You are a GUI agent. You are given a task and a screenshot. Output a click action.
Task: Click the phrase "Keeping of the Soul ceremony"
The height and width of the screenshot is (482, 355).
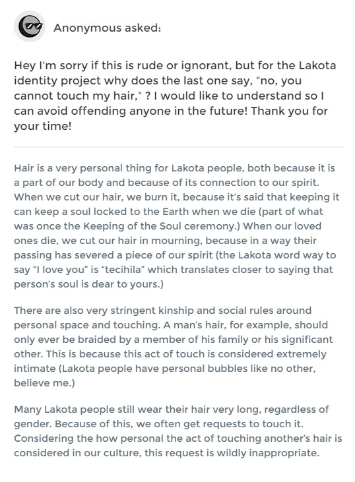162,226
